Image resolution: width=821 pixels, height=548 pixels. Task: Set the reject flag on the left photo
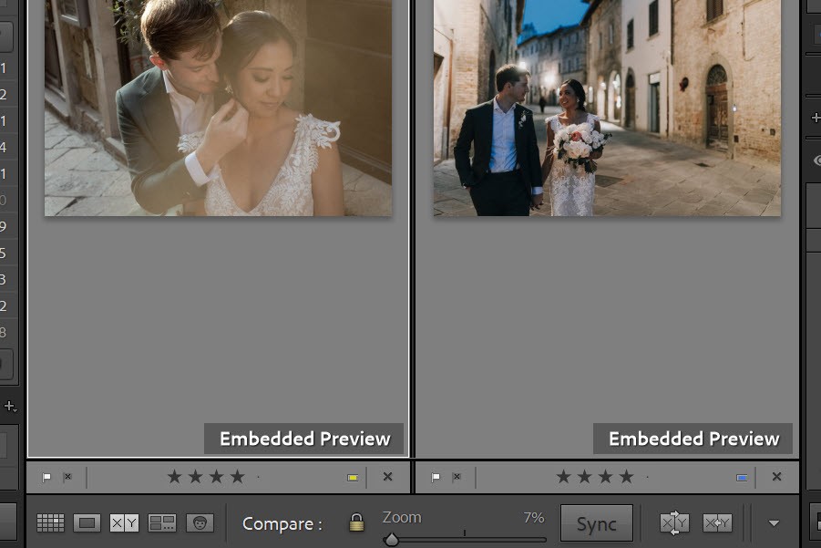point(67,476)
